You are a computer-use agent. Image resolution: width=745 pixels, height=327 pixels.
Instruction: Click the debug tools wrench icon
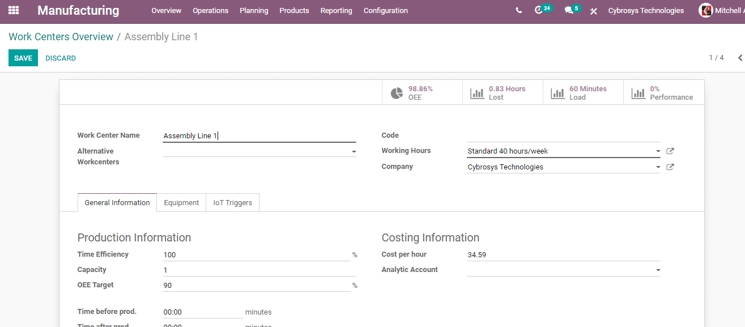pos(594,11)
